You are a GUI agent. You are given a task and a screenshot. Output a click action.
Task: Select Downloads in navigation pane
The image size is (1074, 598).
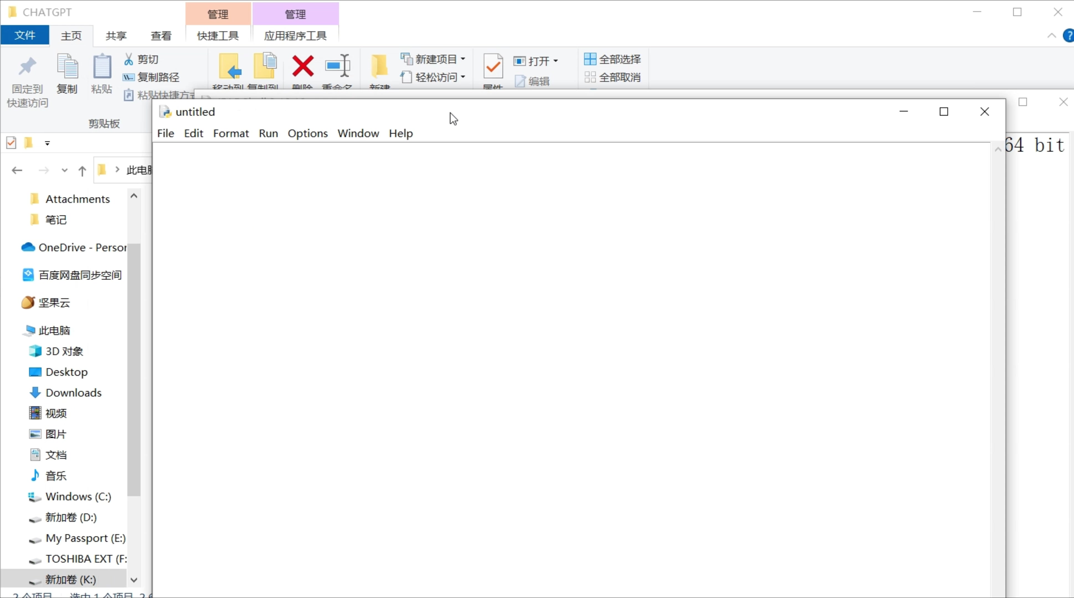[x=73, y=393]
